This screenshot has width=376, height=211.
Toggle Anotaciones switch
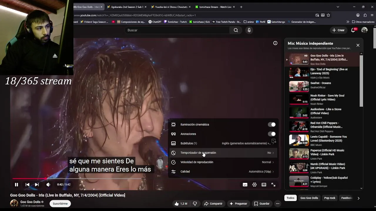point(272,134)
